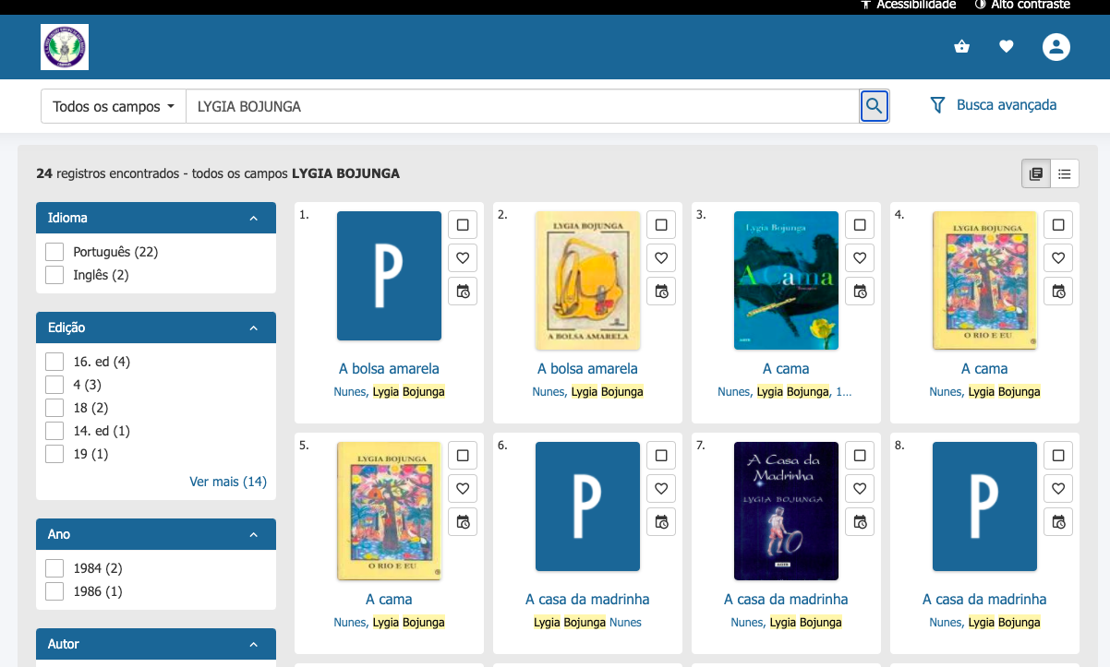The height and width of the screenshot is (667, 1110).
Task: Select result 7 checkbox
Action: point(860,455)
